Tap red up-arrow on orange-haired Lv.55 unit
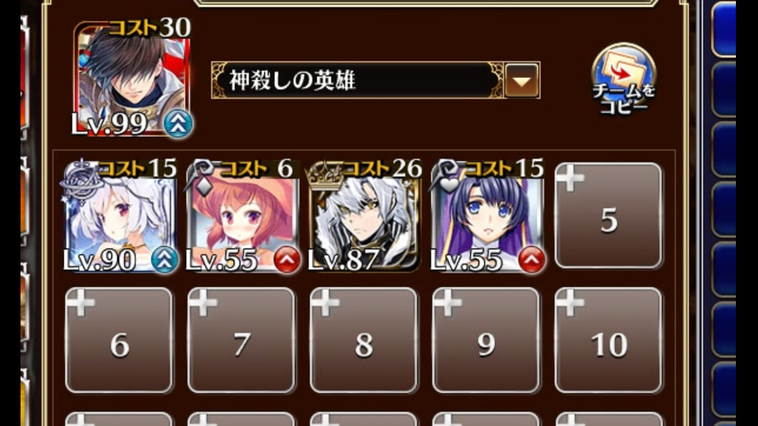The image size is (758, 426). [287, 260]
